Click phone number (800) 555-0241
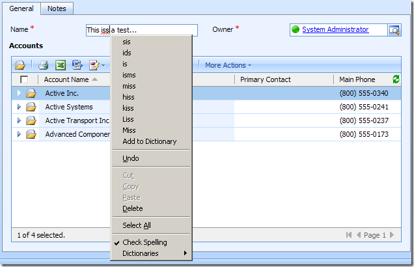414x267 pixels. [x=364, y=107]
